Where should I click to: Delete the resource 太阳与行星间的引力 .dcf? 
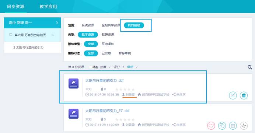(244, 95)
